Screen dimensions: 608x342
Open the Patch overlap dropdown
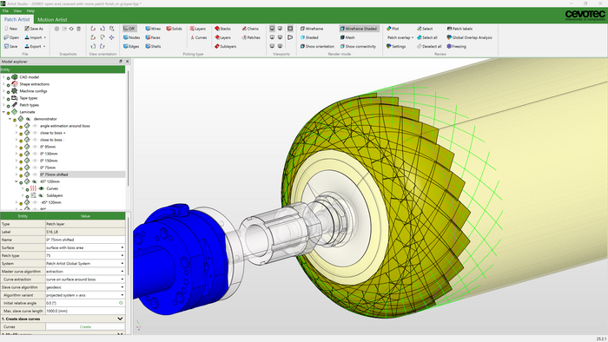tap(400, 37)
